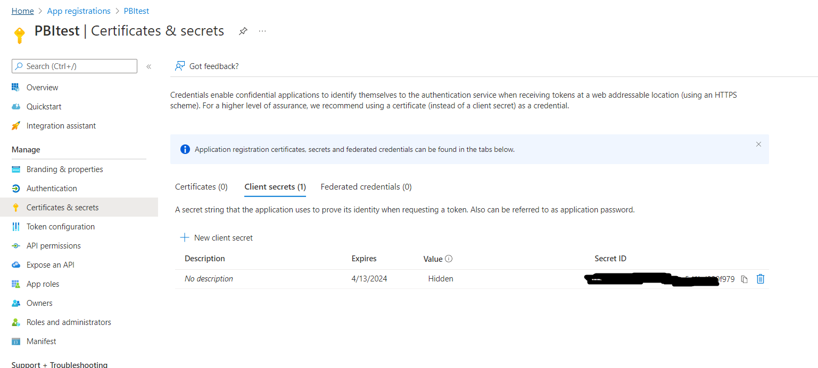This screenshot has height=368, width=818.
Task: Collapse the left sidebar with the chevron
Action: point(148,66)
